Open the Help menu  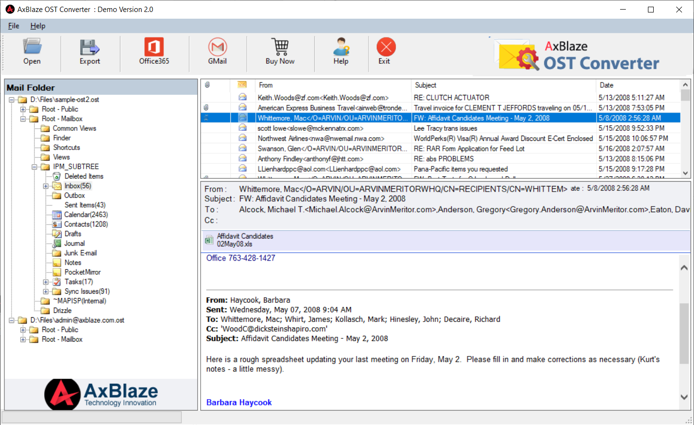[x=38, y=26]
